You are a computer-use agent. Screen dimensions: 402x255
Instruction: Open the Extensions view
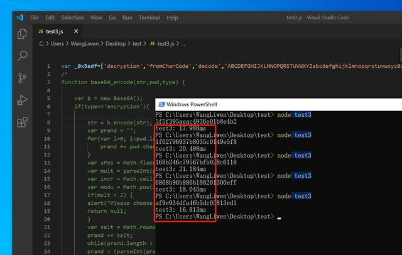(x=23, y=122)
